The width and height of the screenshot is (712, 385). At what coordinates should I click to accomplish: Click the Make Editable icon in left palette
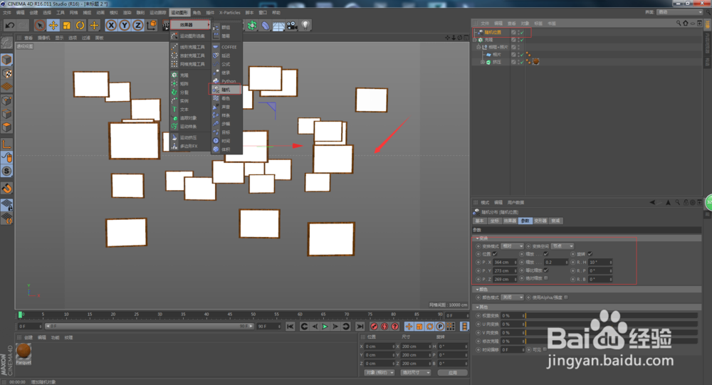click(7, 43)
